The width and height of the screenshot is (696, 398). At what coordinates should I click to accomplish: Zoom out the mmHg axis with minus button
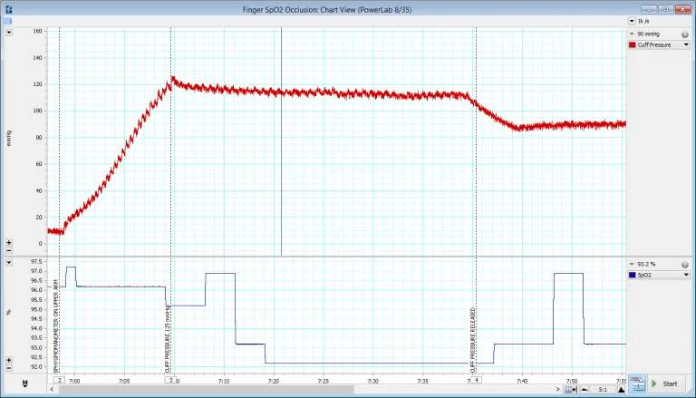[x=9, y=251]
